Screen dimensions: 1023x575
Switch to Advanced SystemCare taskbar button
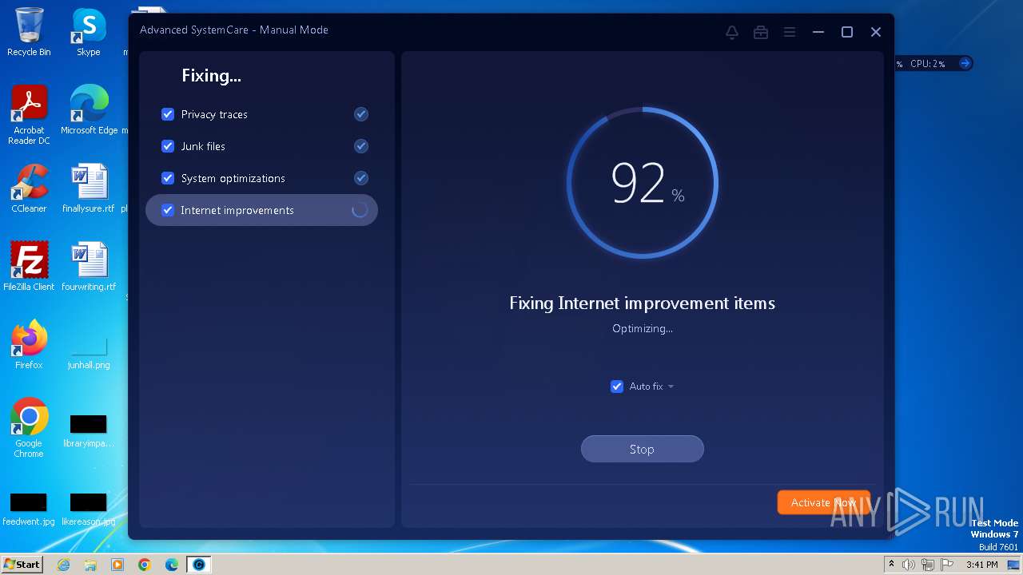coord(199,565)
